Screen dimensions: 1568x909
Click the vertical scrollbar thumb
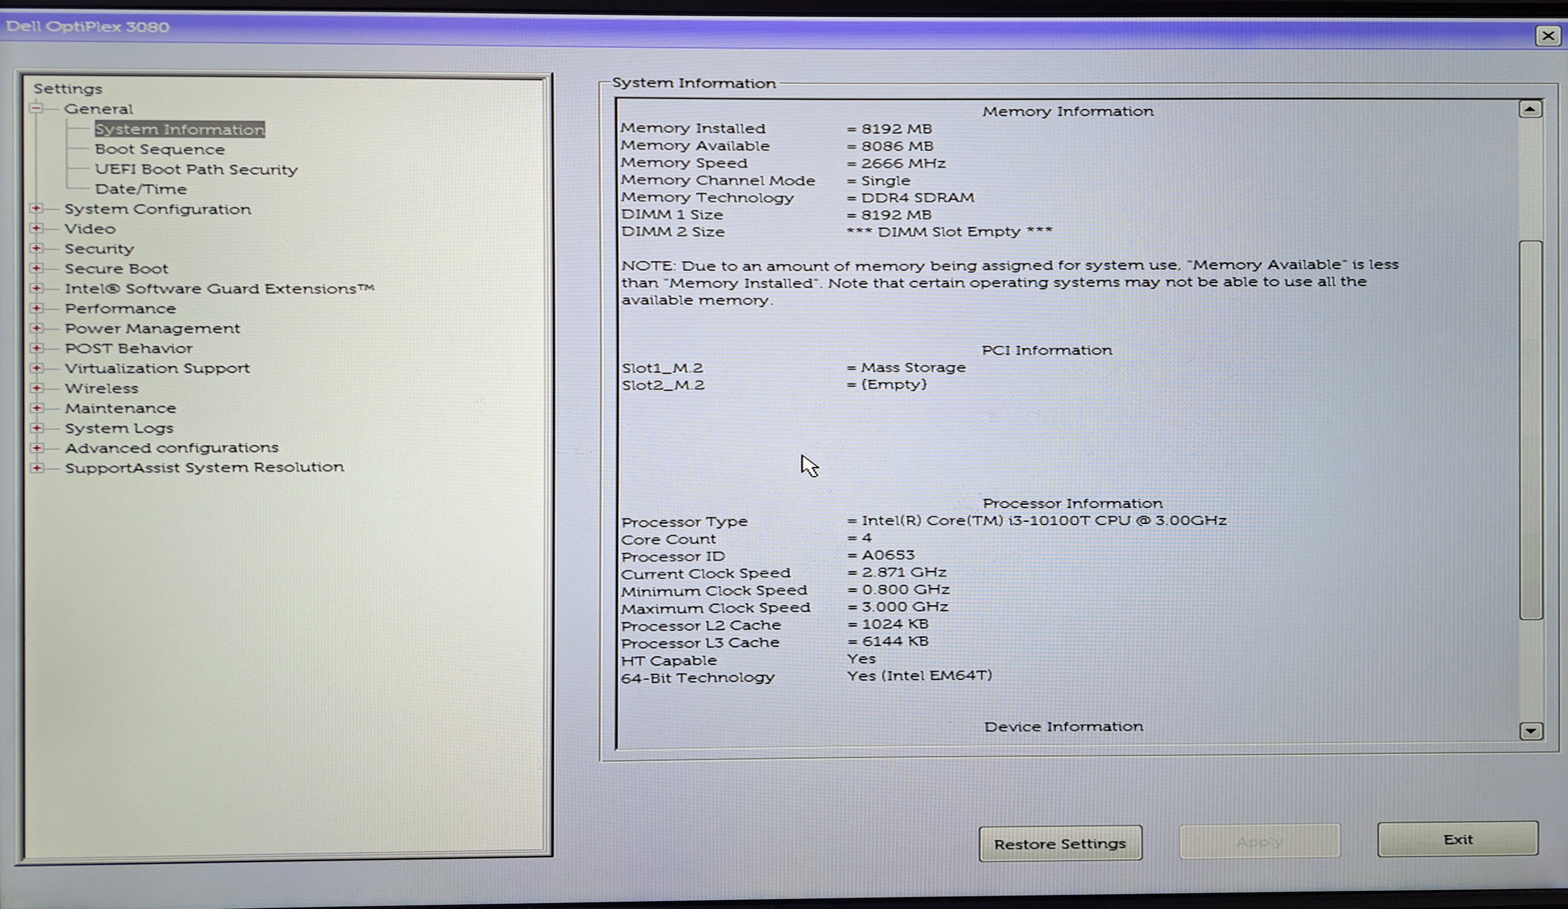tap(1531, 430)
